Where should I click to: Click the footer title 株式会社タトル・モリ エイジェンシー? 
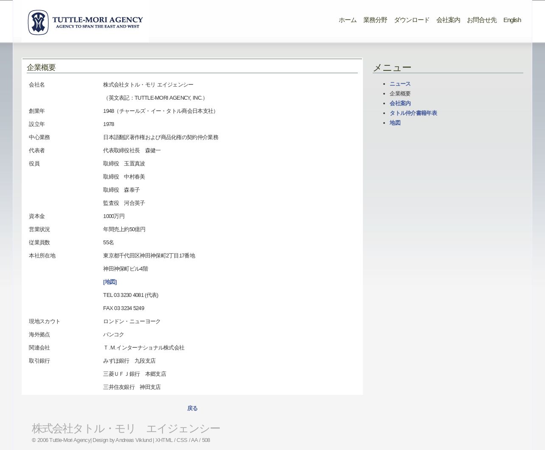(126, 428)
